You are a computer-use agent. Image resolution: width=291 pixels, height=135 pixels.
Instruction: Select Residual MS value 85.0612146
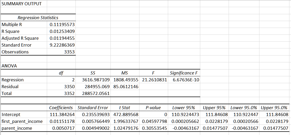[125, 87]
